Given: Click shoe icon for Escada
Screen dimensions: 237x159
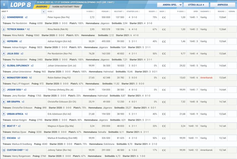Looking at the screenshot, I should pyautogui.click(x=164, y=138).
